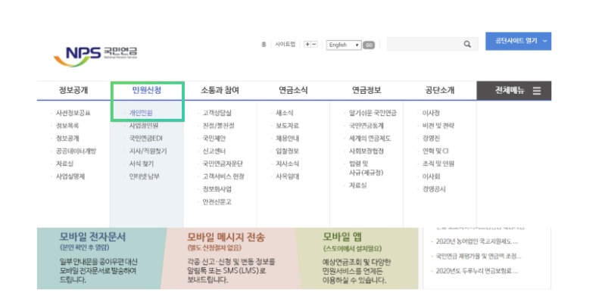Select 보도자료 submenu item
Image resolution: width=599 pixels, height=299 pixels.
[x=288, y=126]
